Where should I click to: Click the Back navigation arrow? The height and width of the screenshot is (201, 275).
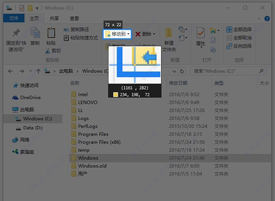(x=10, y=71)
